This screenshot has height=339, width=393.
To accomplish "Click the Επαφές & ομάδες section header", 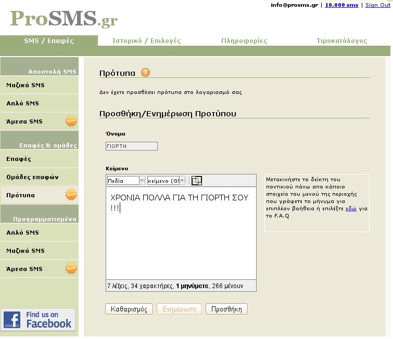I will [40, 140].
